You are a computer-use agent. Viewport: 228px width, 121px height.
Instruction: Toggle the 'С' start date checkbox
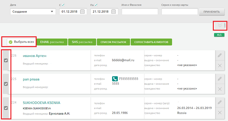coord(63,5)
